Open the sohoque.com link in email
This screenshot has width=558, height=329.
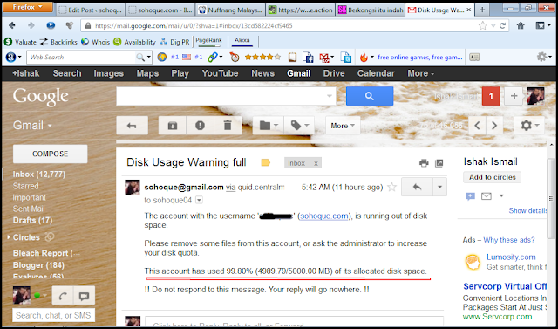324,216
